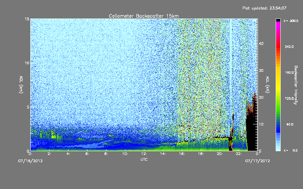303x189 pixels.
Task: Click the 10 km tick on left axis
Action: 27,63
